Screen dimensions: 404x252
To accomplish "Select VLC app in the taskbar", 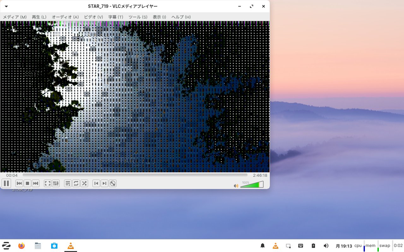I will [71, 246].
